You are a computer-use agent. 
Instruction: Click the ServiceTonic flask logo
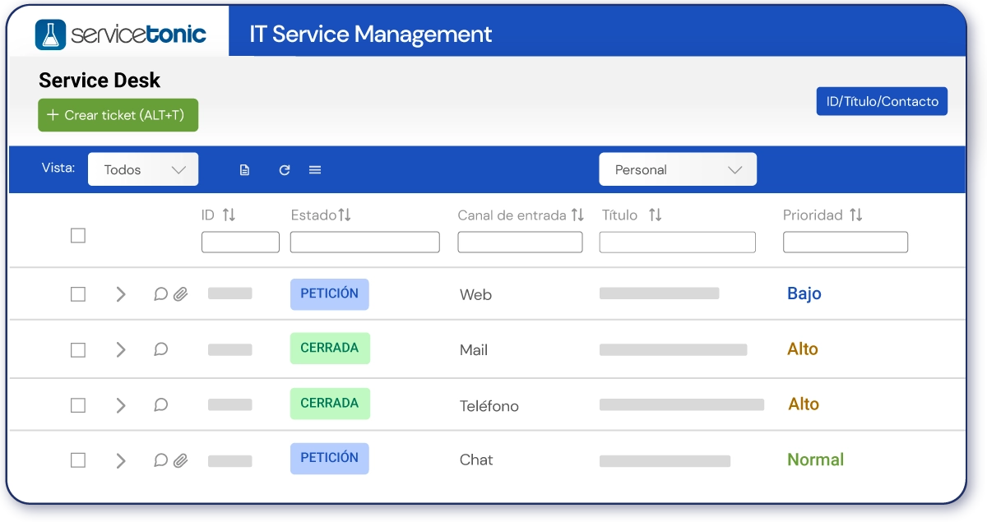click(x=51, y=35)
